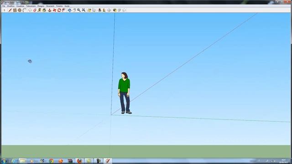Open Internet Explorer from the taskbar
Screen dimensions: 292x164
point(14,161)
